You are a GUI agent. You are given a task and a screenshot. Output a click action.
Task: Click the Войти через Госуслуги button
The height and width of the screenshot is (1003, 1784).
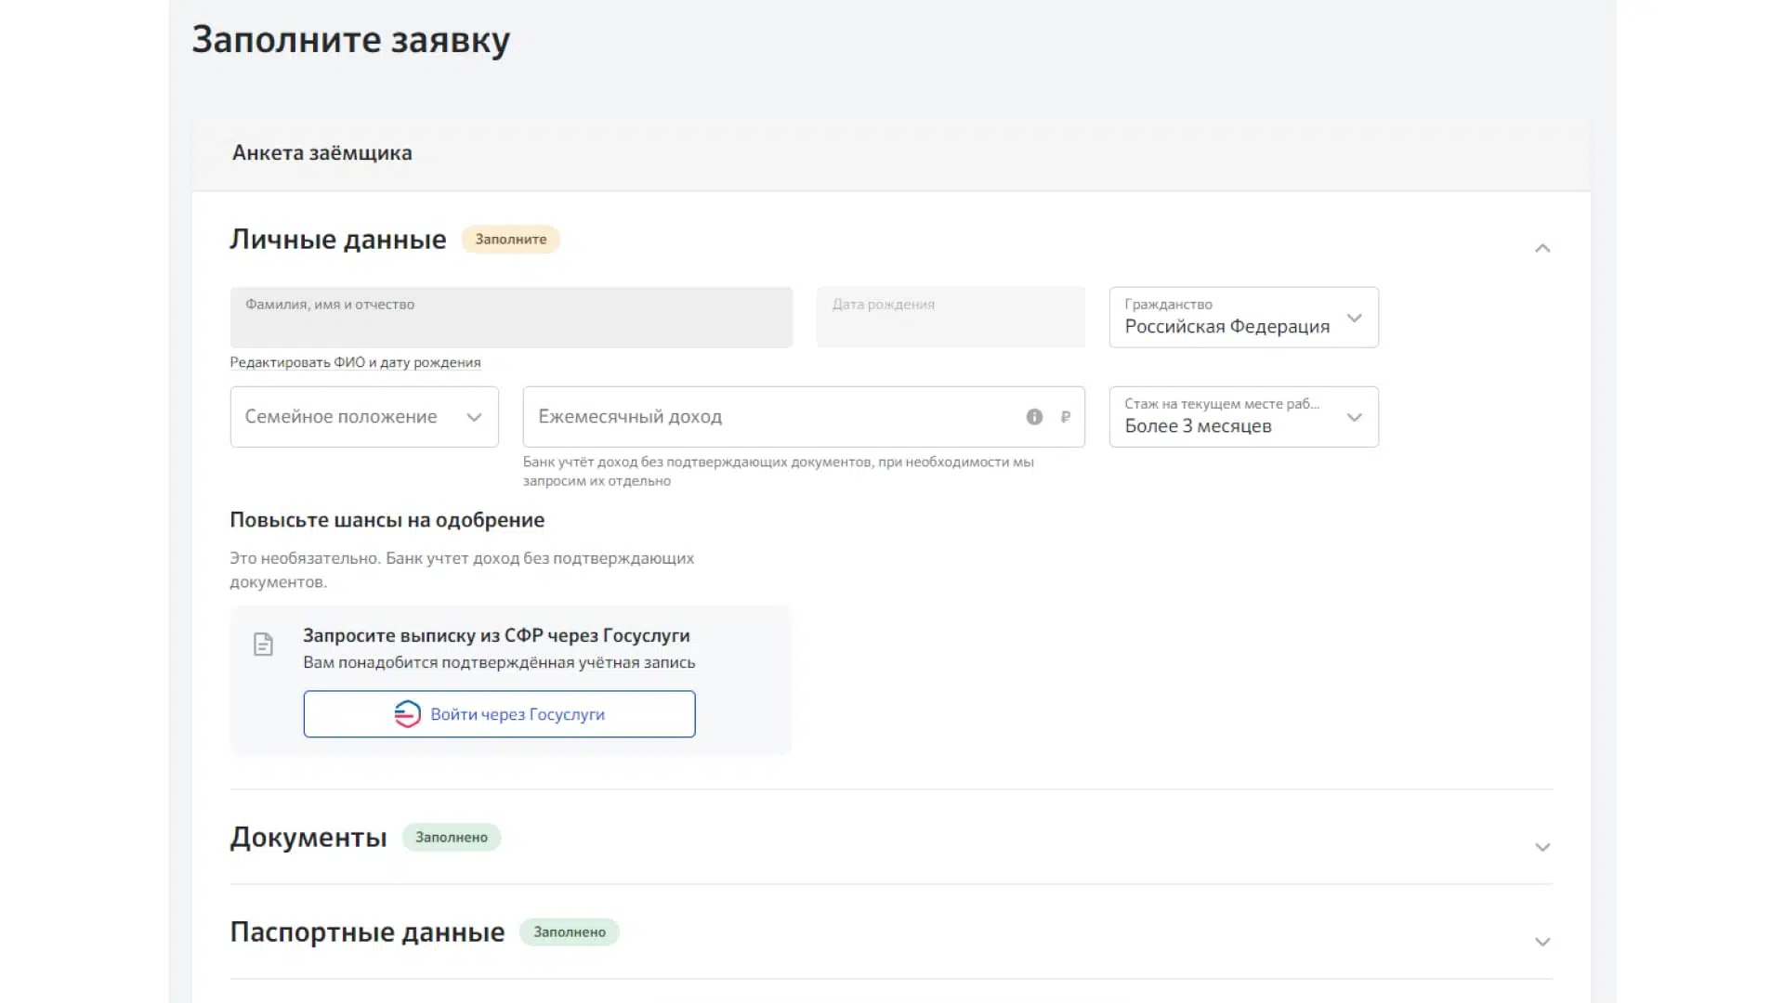pyautogui.click(x=499, y=714)
